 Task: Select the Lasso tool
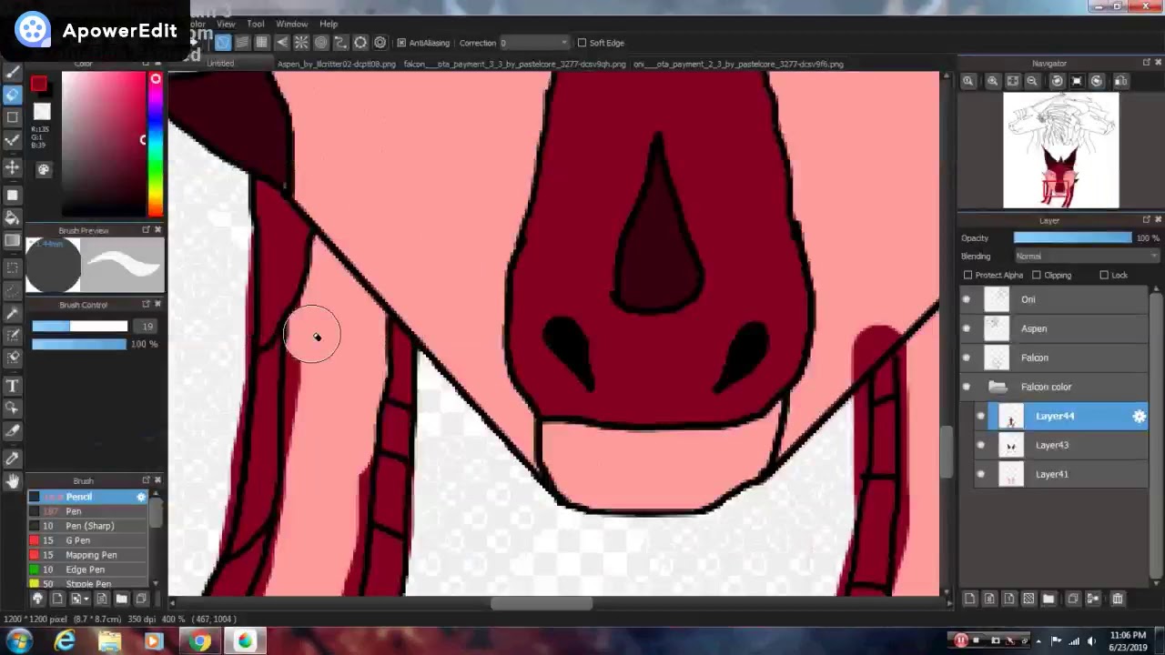click(x=13, y=290)
